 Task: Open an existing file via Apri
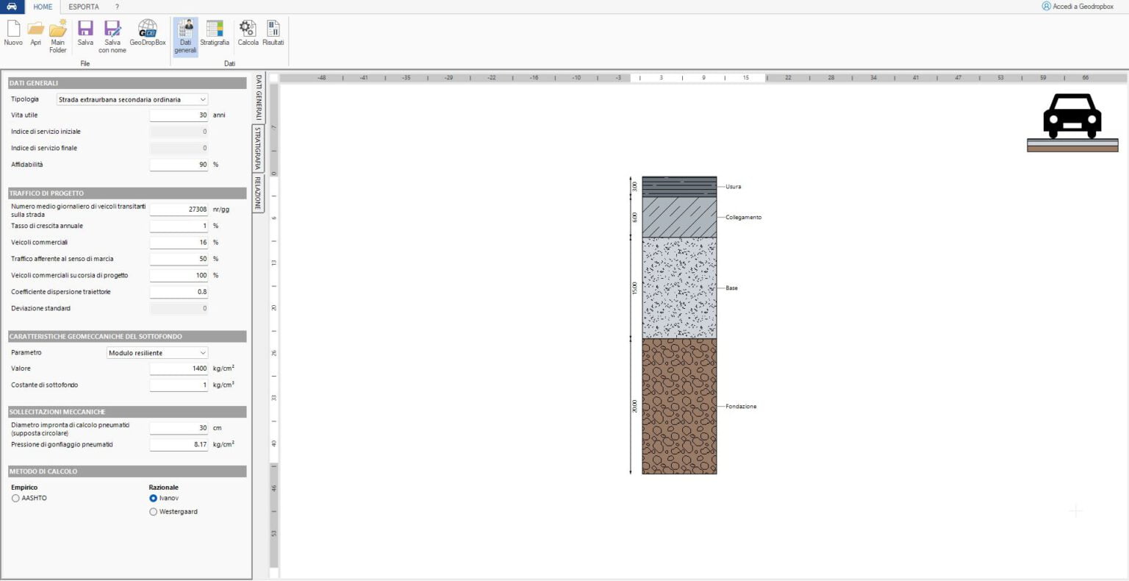pos(35,33)
